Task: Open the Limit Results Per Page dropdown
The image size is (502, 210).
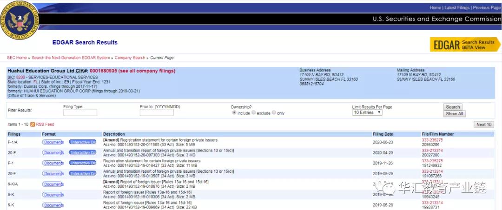Action: tap(367, 113)
